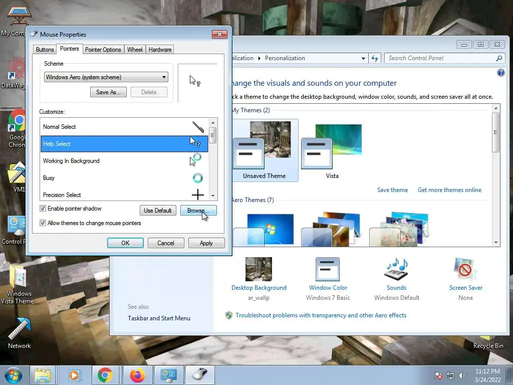Screen dimensions: 513x385
Task: Select the Windows Vista Theme folder icon
Action: click(x=20, y=284)
